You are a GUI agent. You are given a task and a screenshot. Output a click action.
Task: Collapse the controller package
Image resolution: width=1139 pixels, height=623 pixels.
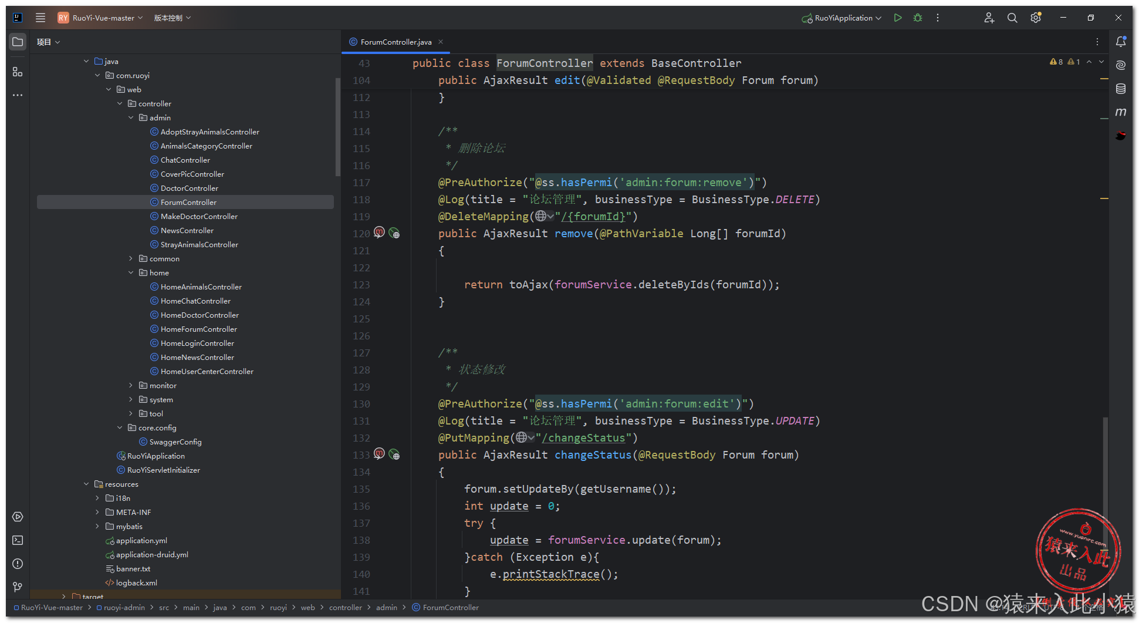(120, 103)
